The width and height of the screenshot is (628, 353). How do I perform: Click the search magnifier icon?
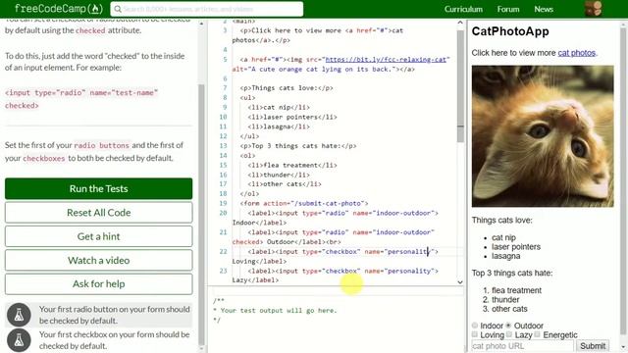118,9
